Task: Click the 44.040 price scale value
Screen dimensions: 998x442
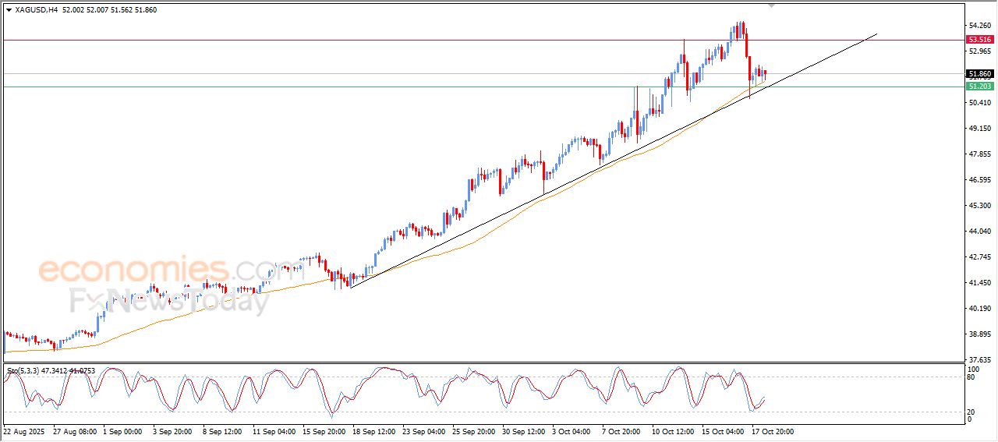Action: pyautogui.click(x=979, y=232)
